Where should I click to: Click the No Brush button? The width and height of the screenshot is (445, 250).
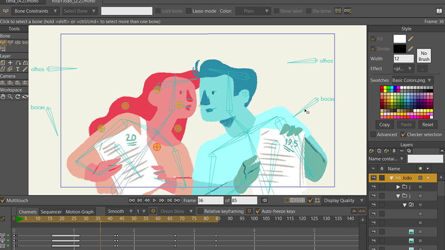coord(424,56)
